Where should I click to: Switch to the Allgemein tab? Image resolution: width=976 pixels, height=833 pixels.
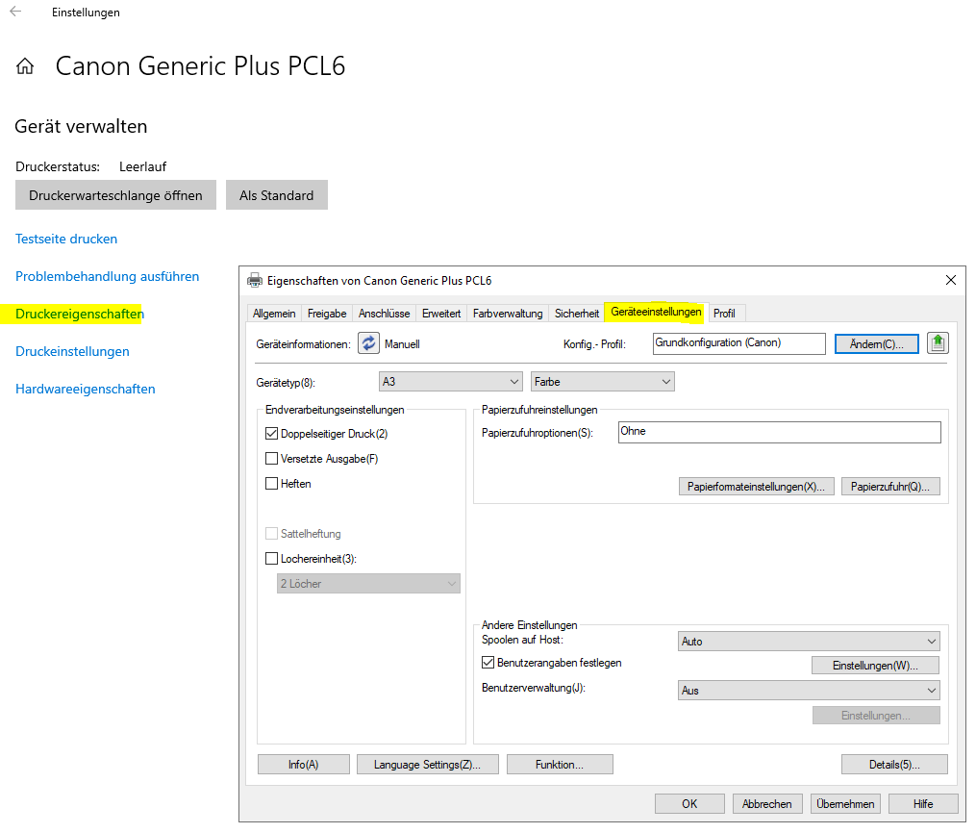click(274, 314)
